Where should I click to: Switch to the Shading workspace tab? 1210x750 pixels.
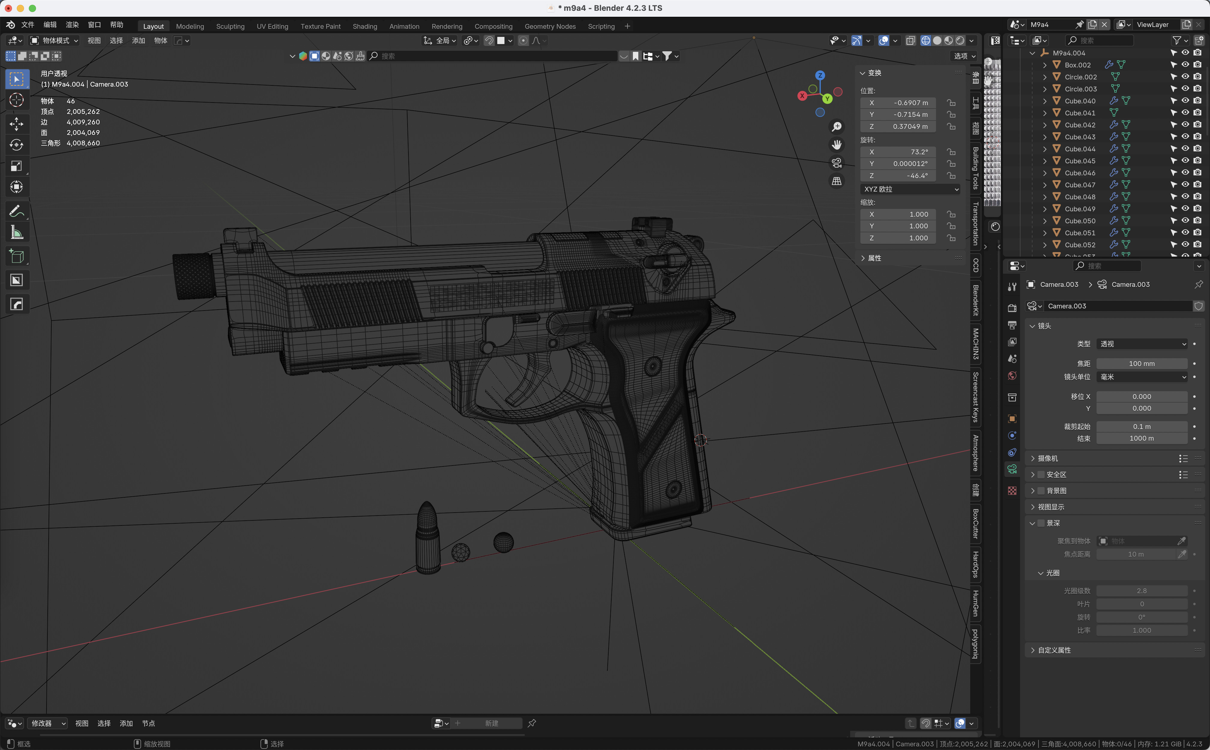365,26
